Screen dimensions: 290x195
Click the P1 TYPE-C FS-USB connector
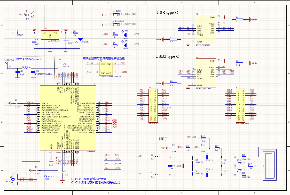click(x=206, y=30)
